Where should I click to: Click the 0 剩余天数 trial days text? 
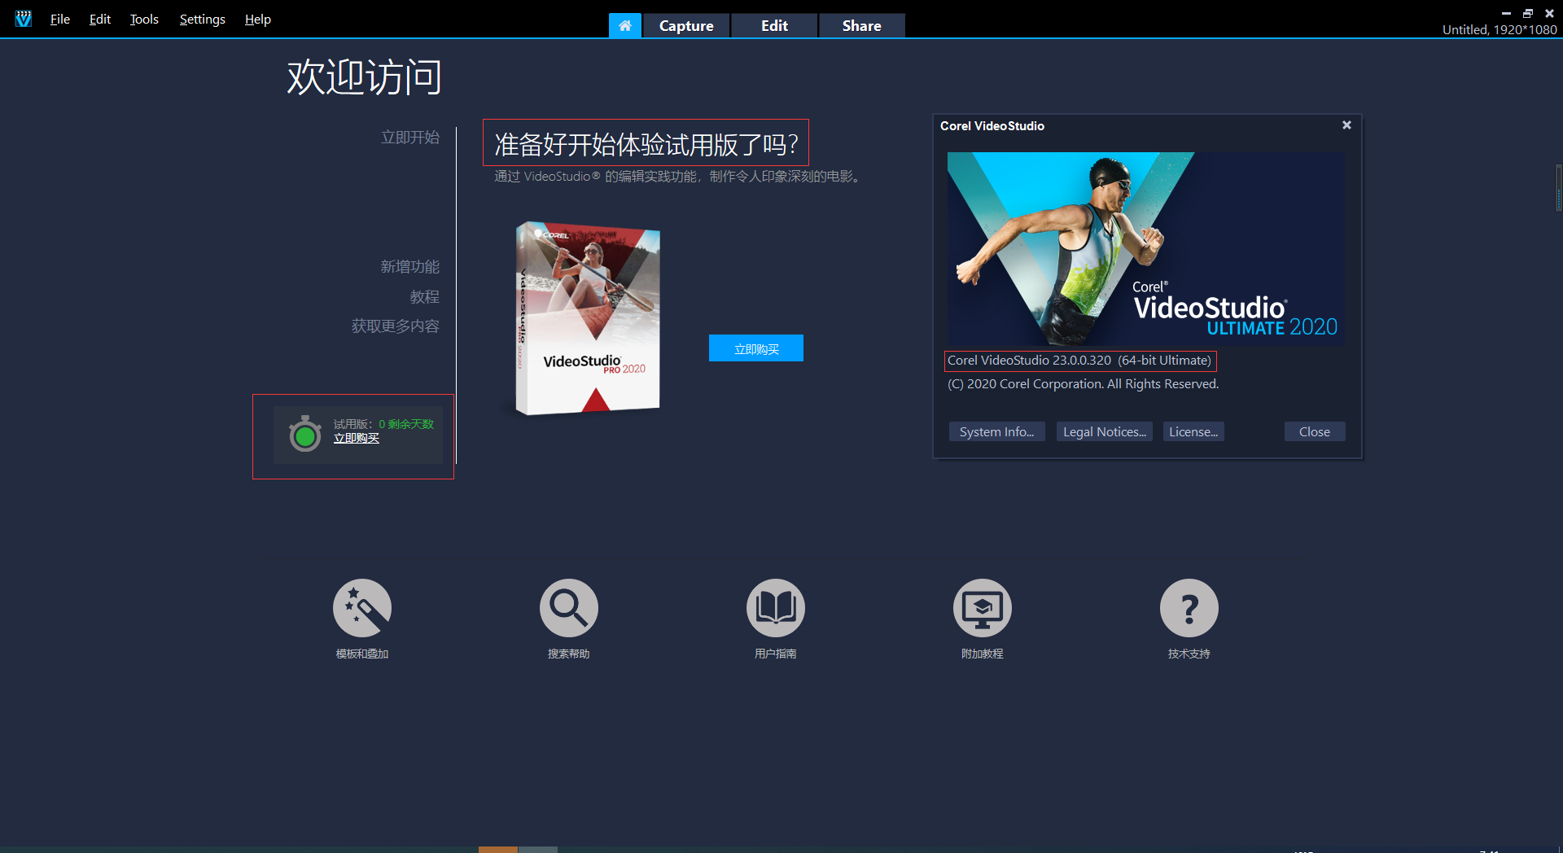pyautogui.click(x=406, y=424)
